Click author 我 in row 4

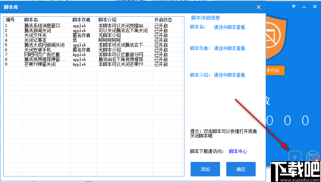pyautogui.click(x=75, y=40)
